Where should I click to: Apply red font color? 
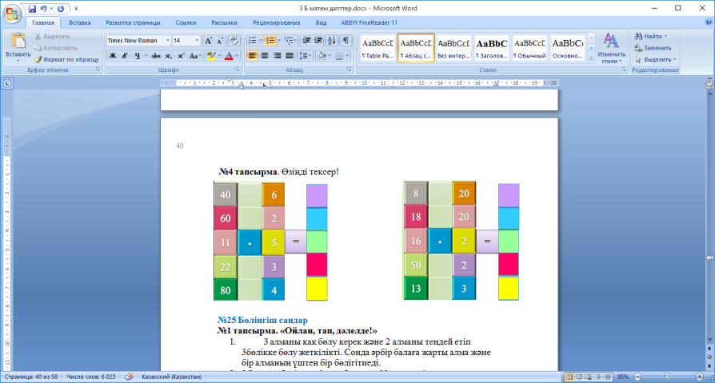229,56
